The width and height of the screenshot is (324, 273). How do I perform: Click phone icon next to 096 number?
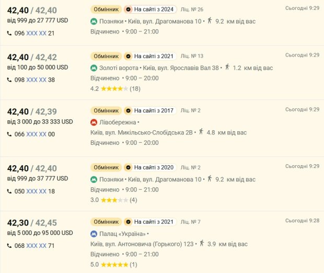pos(9,33)
